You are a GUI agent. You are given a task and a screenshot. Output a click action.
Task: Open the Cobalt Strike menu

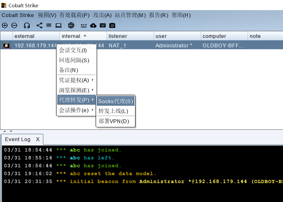click(18, 15)
